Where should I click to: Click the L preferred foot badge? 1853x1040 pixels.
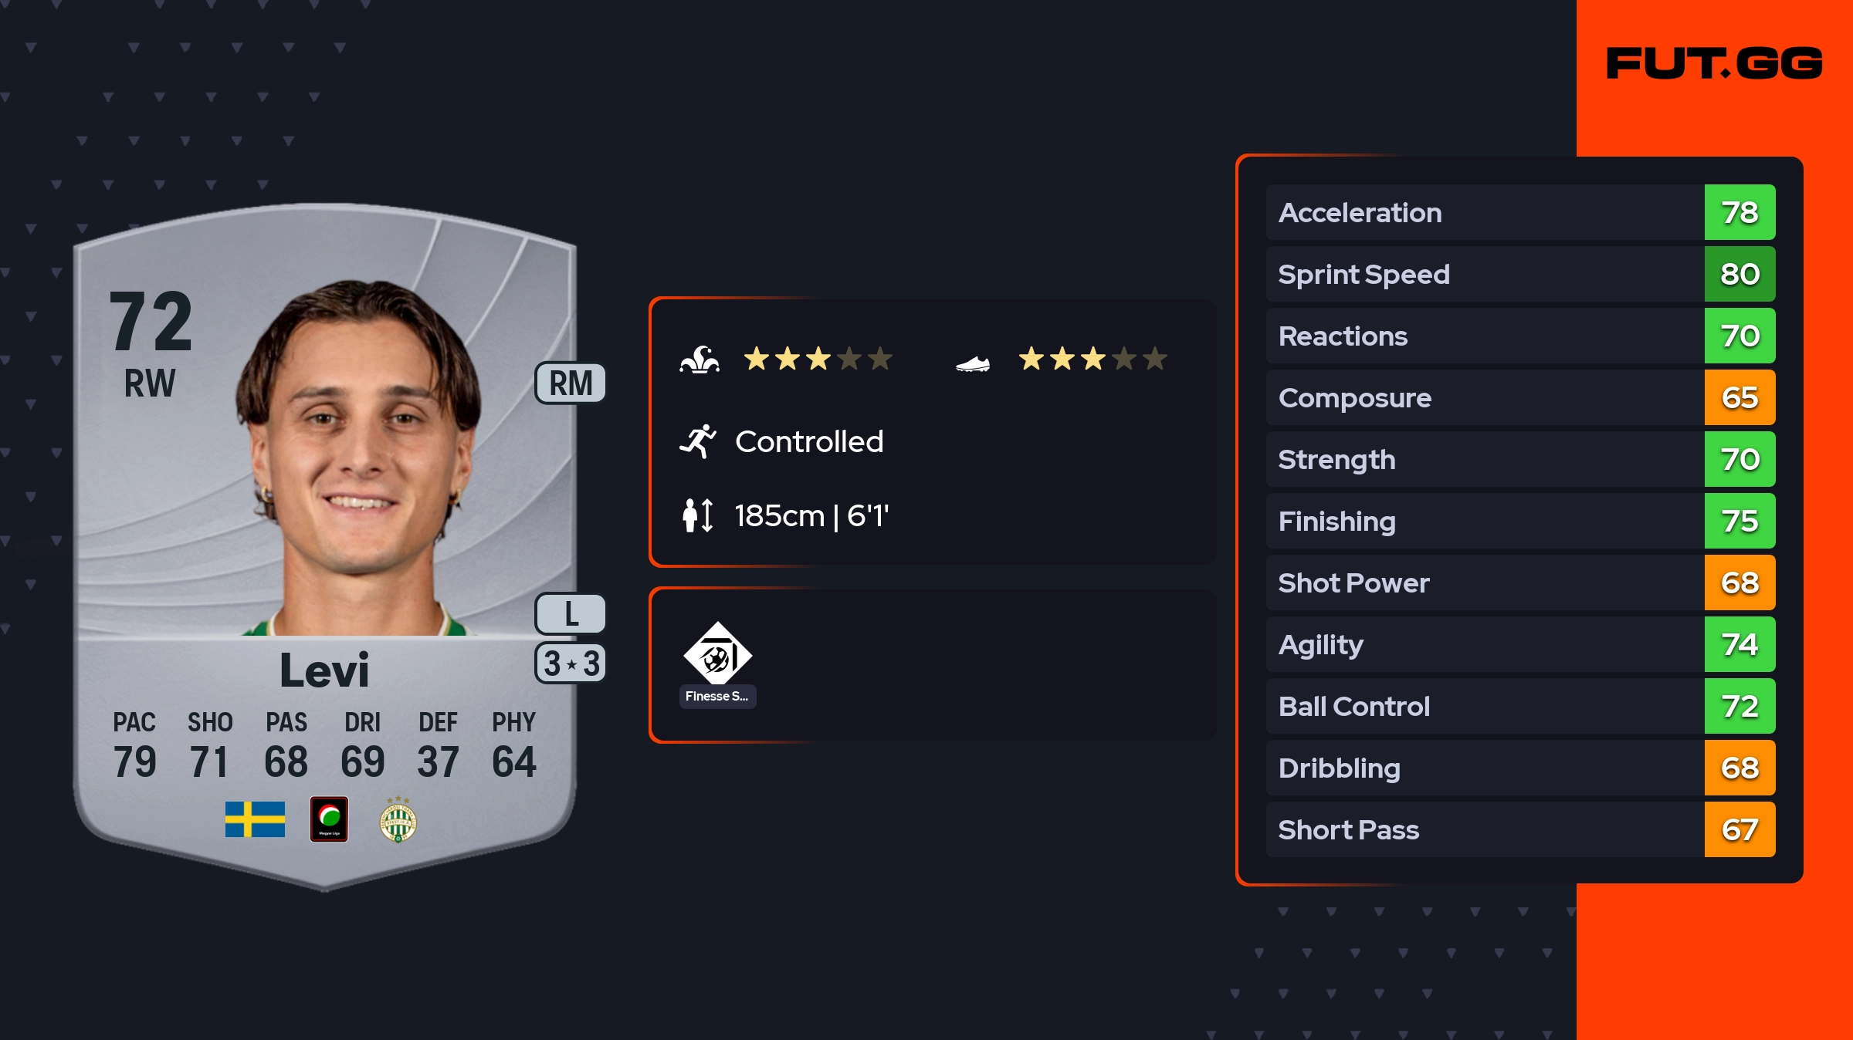point(571,614)
